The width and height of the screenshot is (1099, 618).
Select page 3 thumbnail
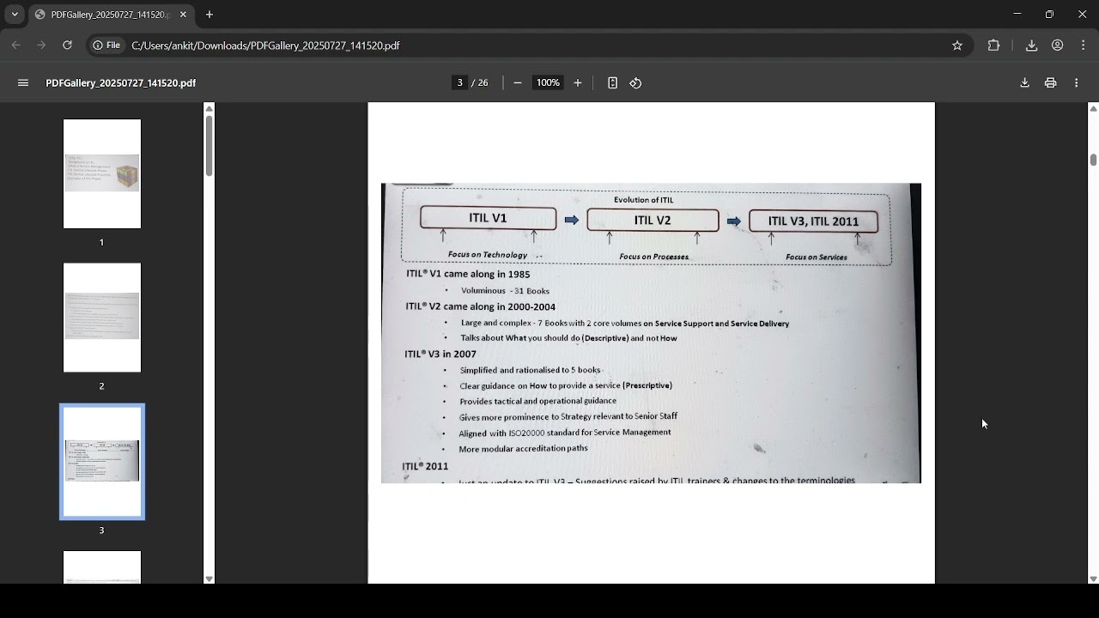pos(102,462)
